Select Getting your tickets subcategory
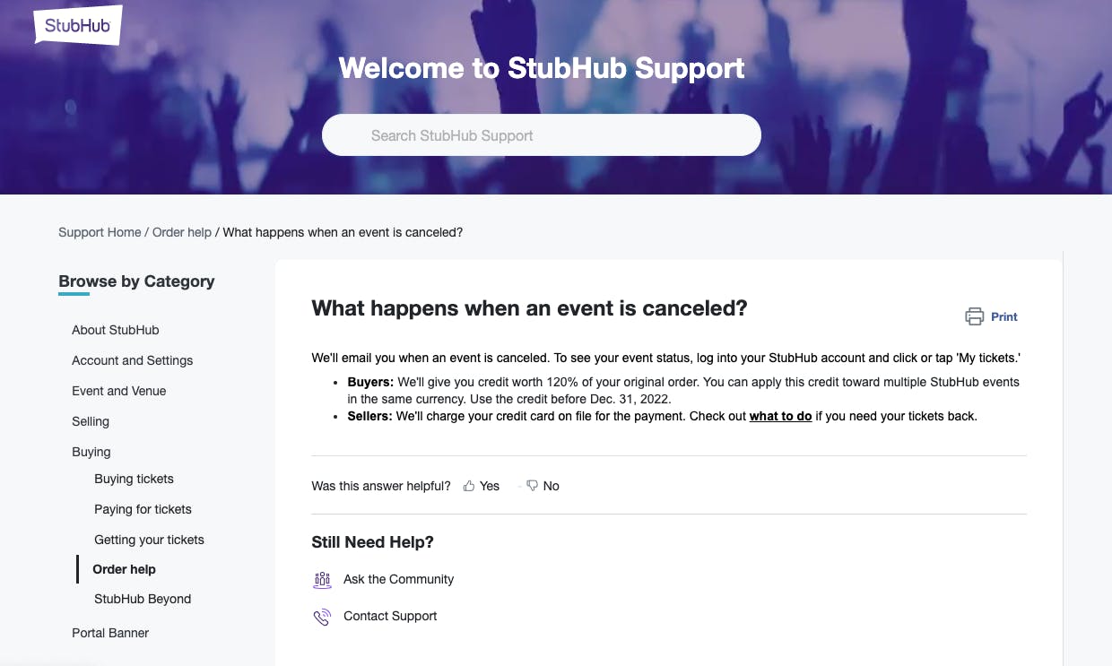This screenshot has height=666, width=1112. pos(149,540)
